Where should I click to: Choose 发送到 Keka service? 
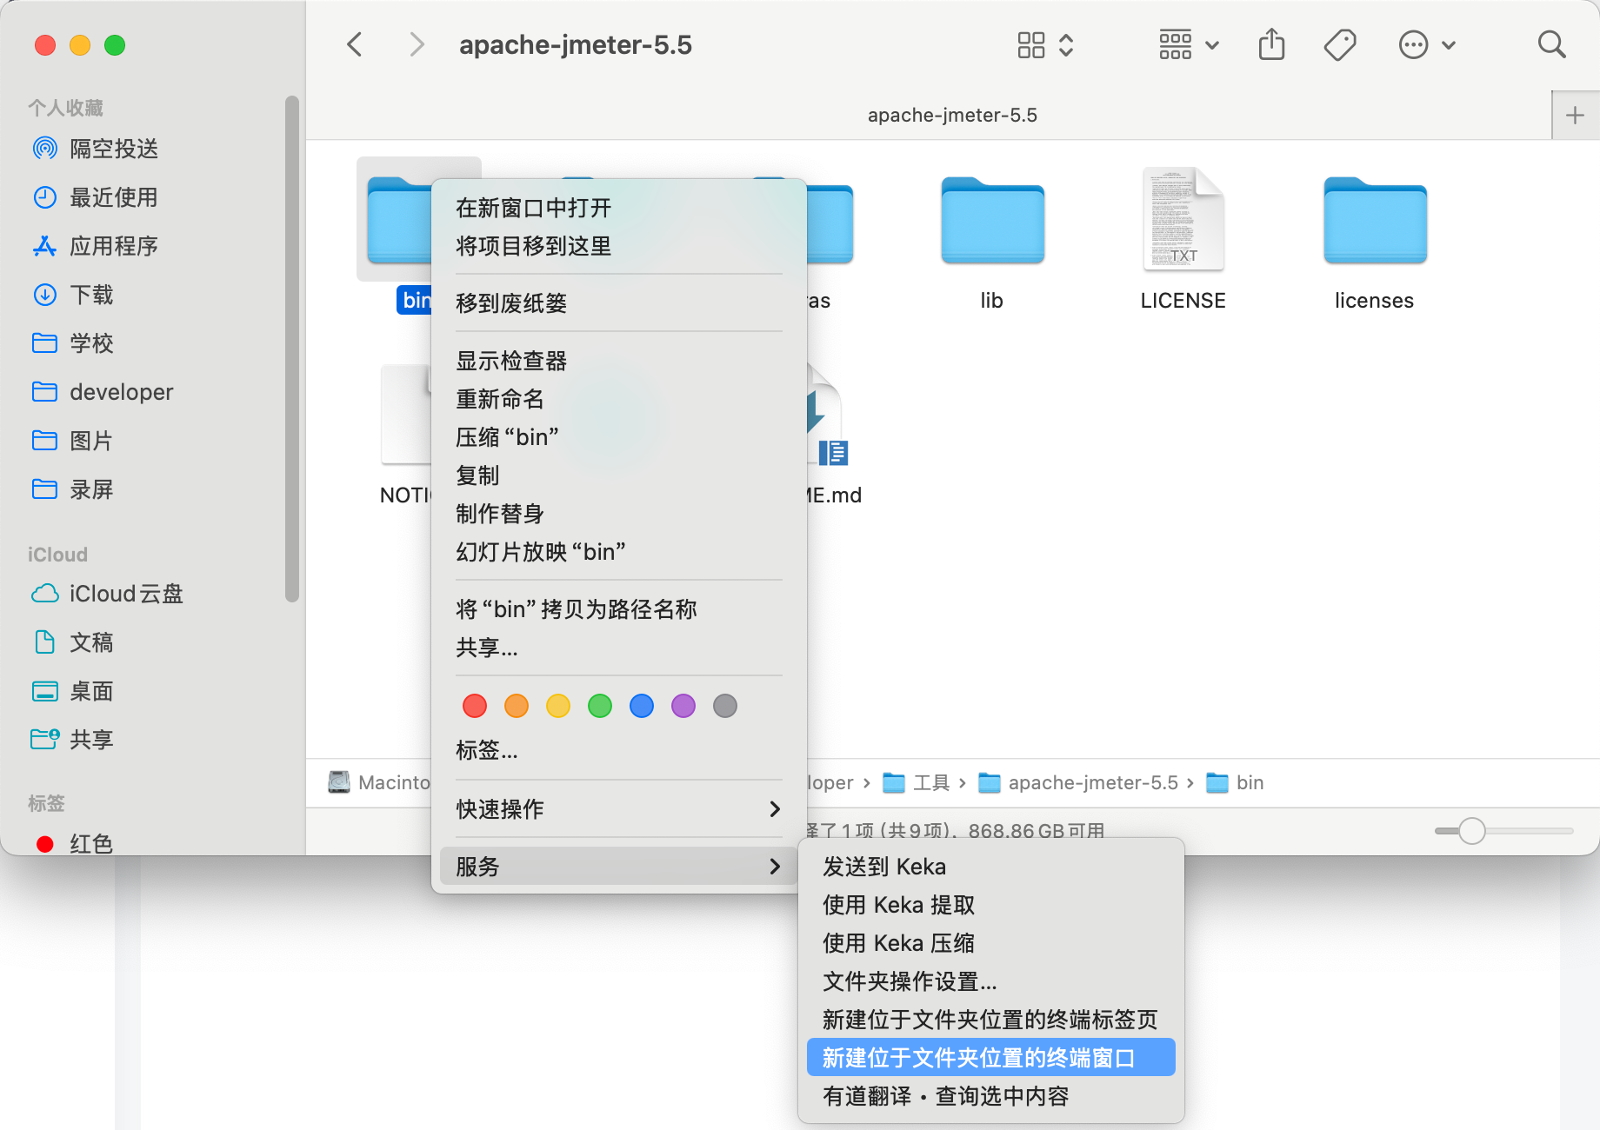(x=991, y=867)
